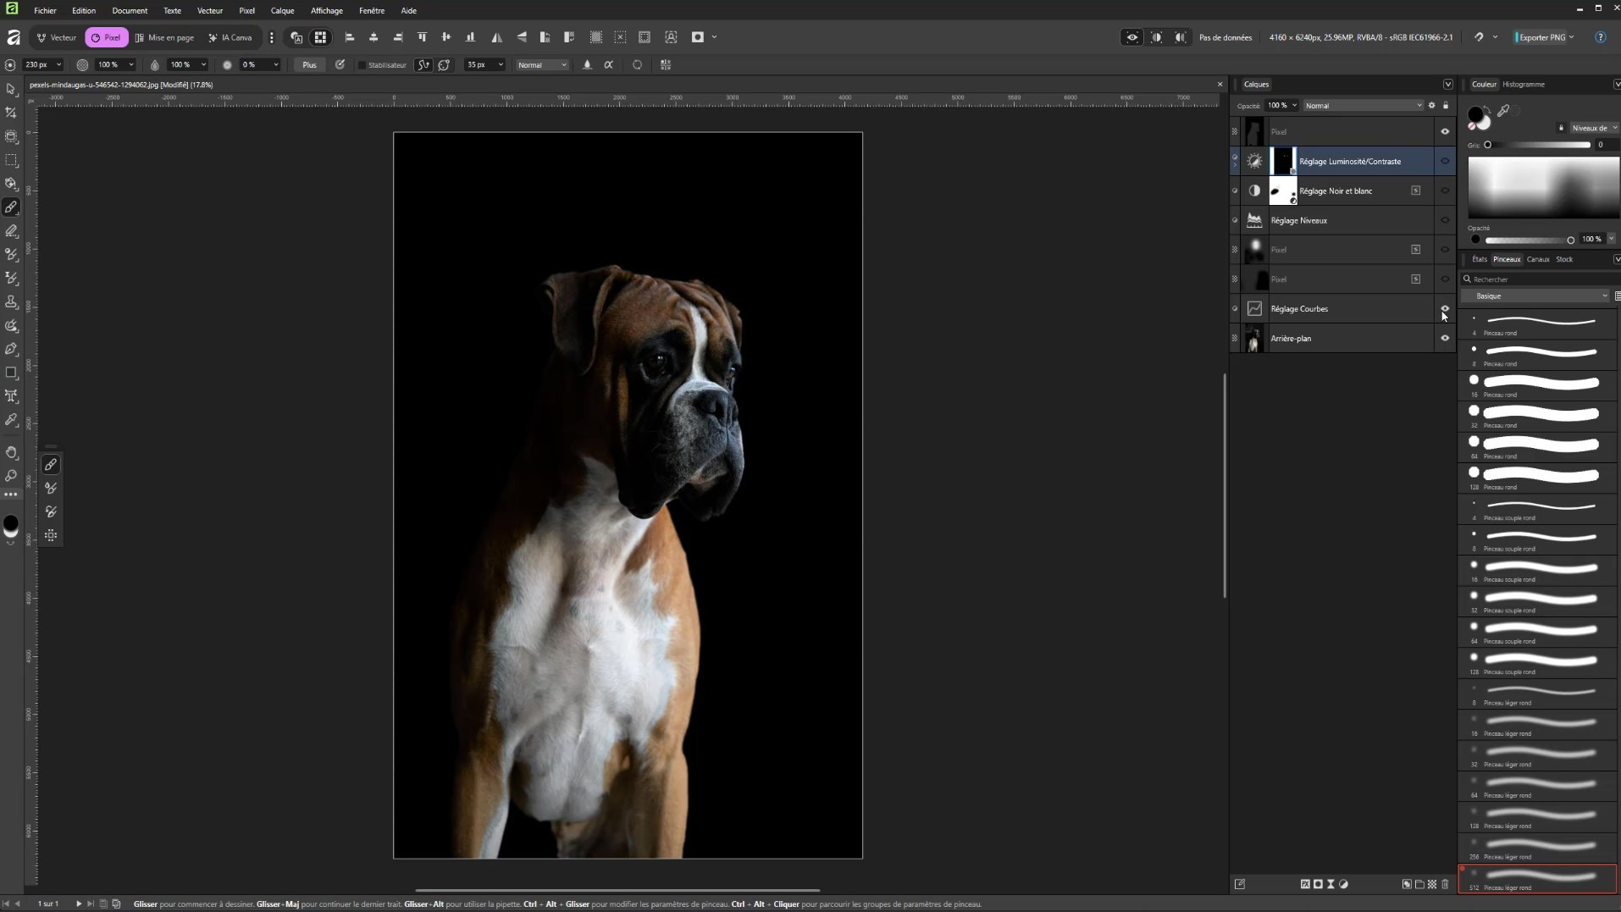
Task: Enable the Stabilisateur checkbox
Action: click(x=362, y=65)
